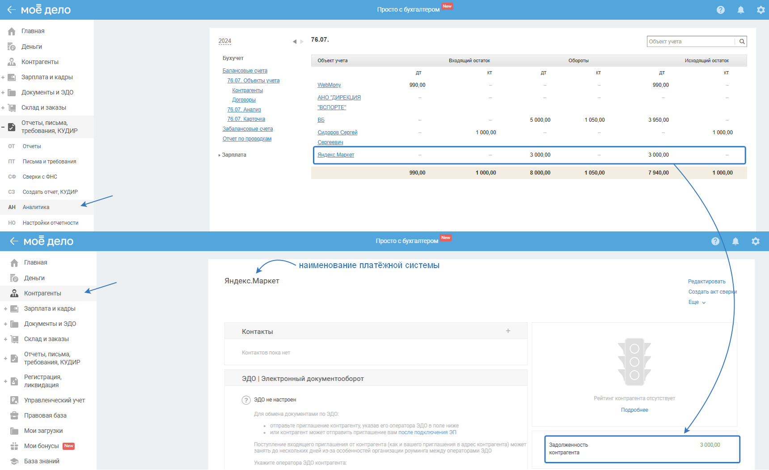Click the back arrow in the lower screenshot header
Viewport: 769px width, 470px height.
tap(14, 241)
